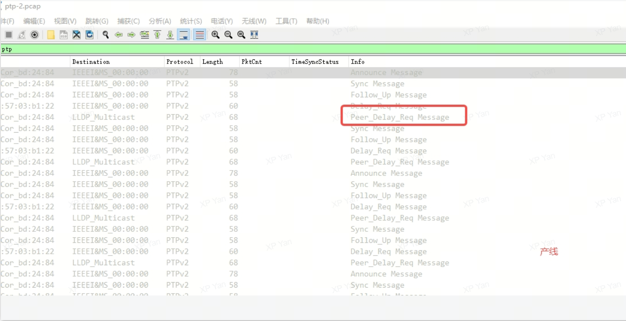Sort by the Protocol column header
This screenshot has height=321, width=626.
pyautogui.click(x=182, y=62)
